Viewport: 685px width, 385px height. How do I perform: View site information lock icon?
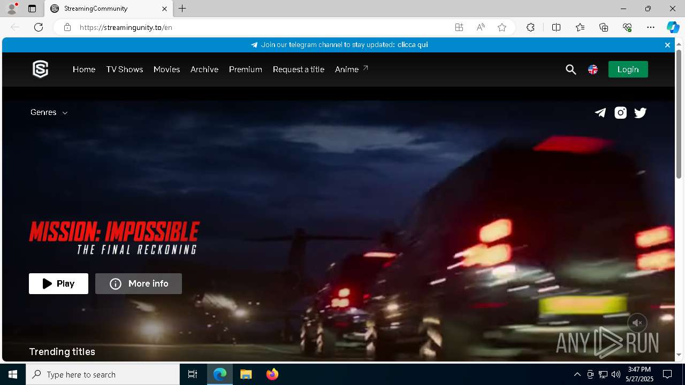67,27
